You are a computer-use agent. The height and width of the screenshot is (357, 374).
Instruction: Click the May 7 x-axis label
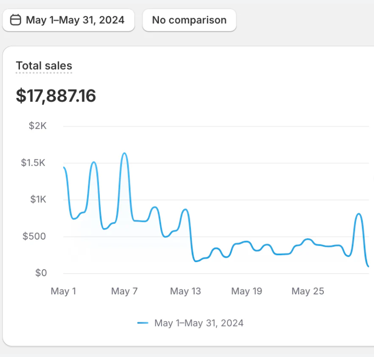coord(124,291)
